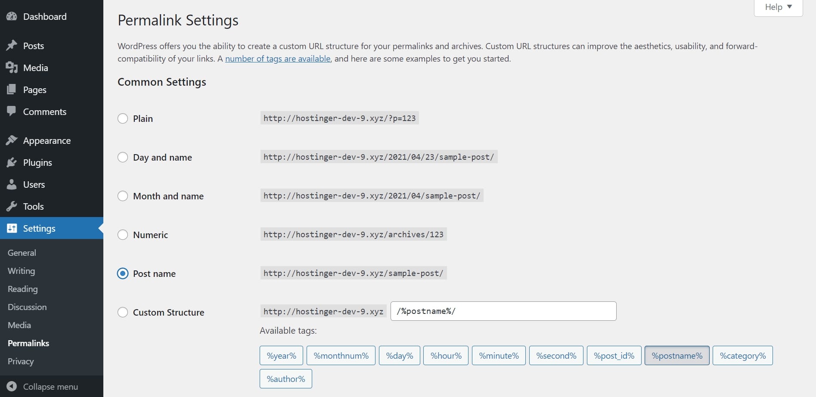Select the Day and name radio button
Viewport: 816px width, 397px height.
pos(123,157)
